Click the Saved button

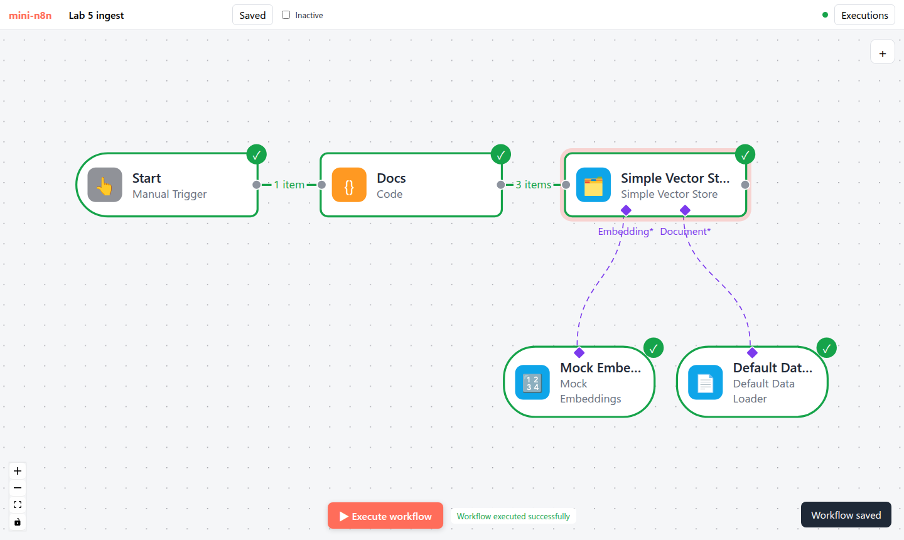click(x=252, y=15)
